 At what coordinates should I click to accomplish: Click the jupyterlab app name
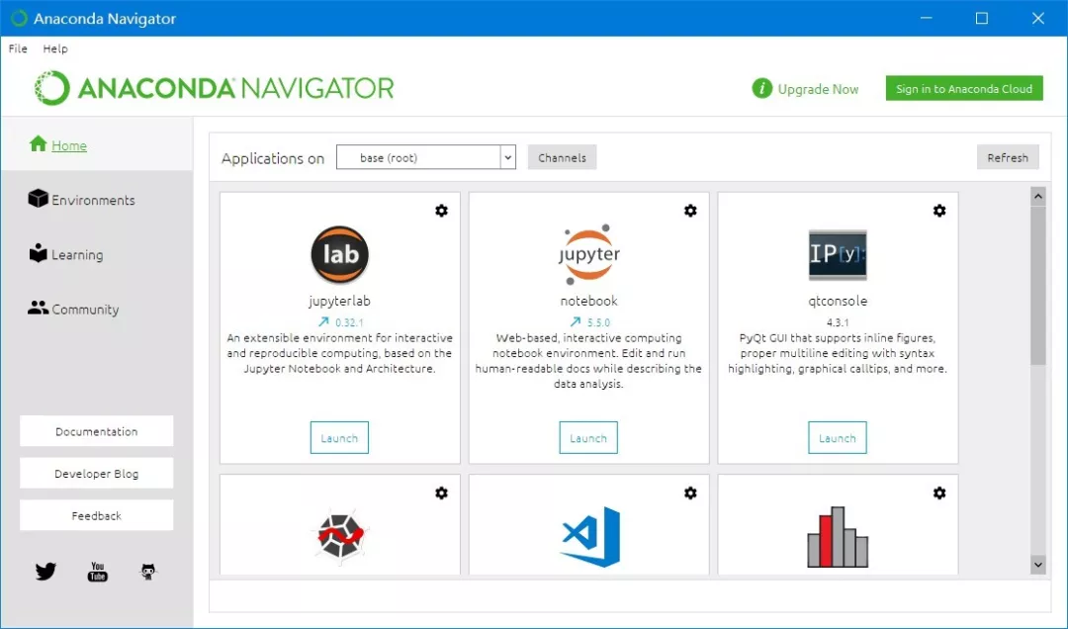click(x=339, y=301)
